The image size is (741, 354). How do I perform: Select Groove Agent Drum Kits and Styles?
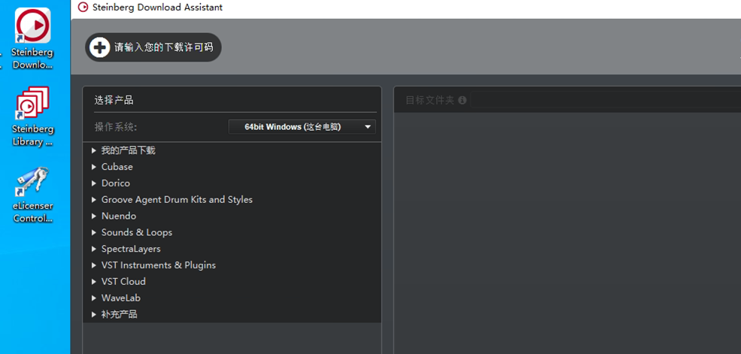click(x=177, y=200)
